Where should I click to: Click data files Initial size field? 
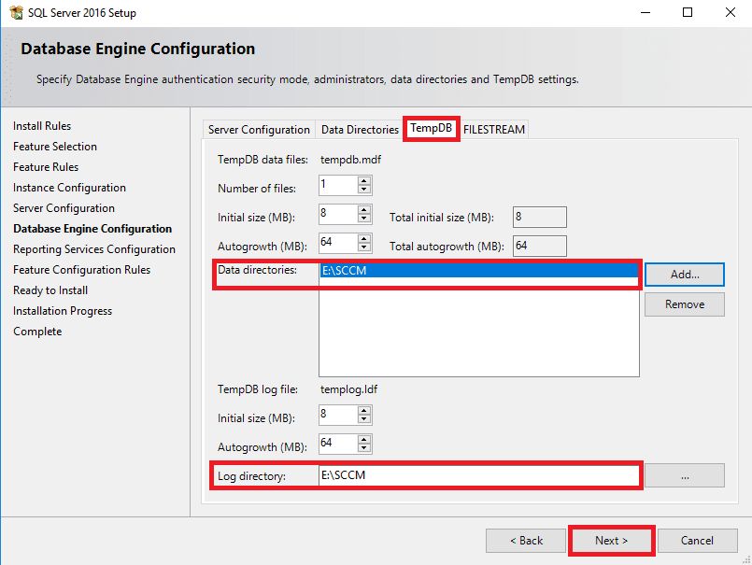click(338, 214)
